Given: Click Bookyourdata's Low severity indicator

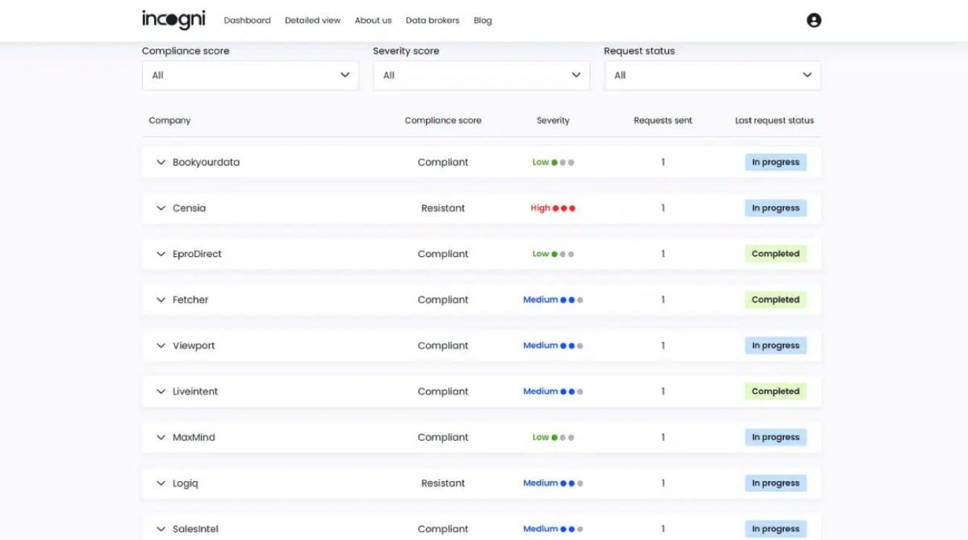Looking at the screenshot, I should [x=553, y=162].
